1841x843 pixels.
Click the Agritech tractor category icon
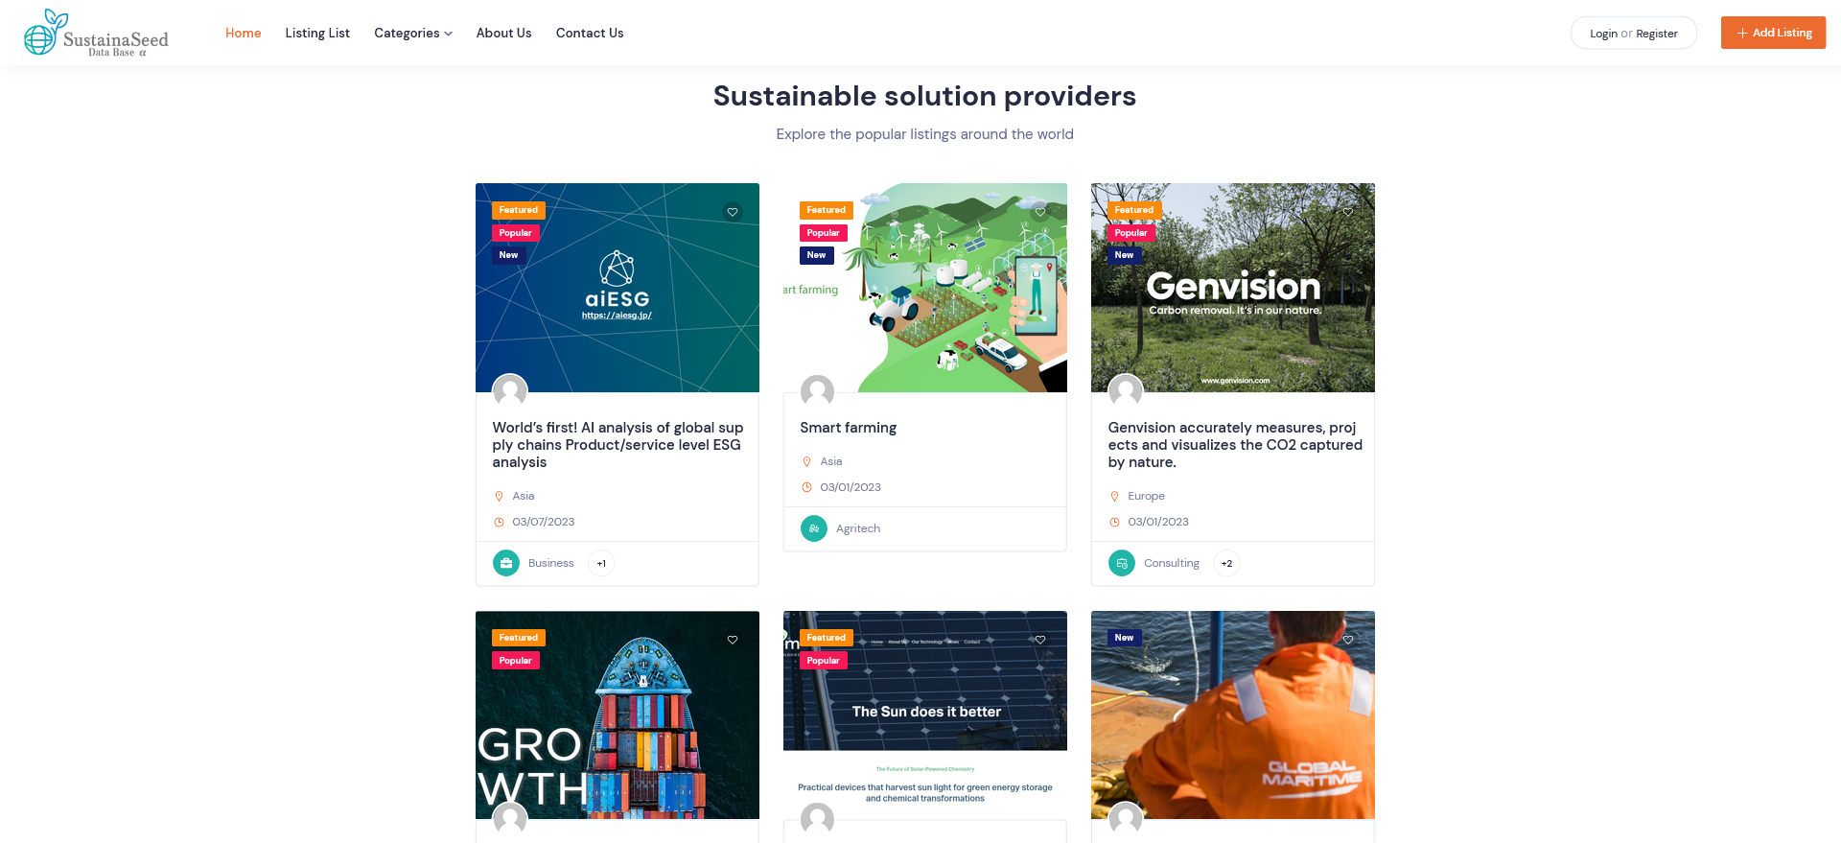814,528
